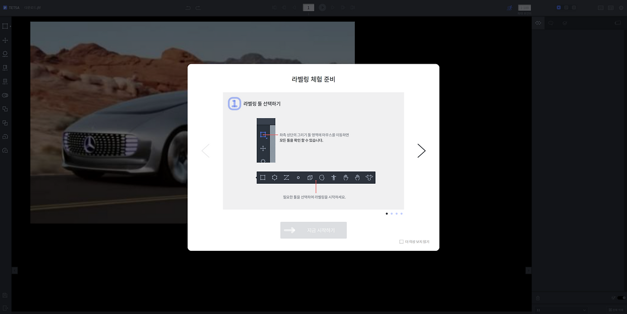Viewport: 627px width, 314px height.
Task: Click the running figure icon in top bar
Action: [510, 8]
